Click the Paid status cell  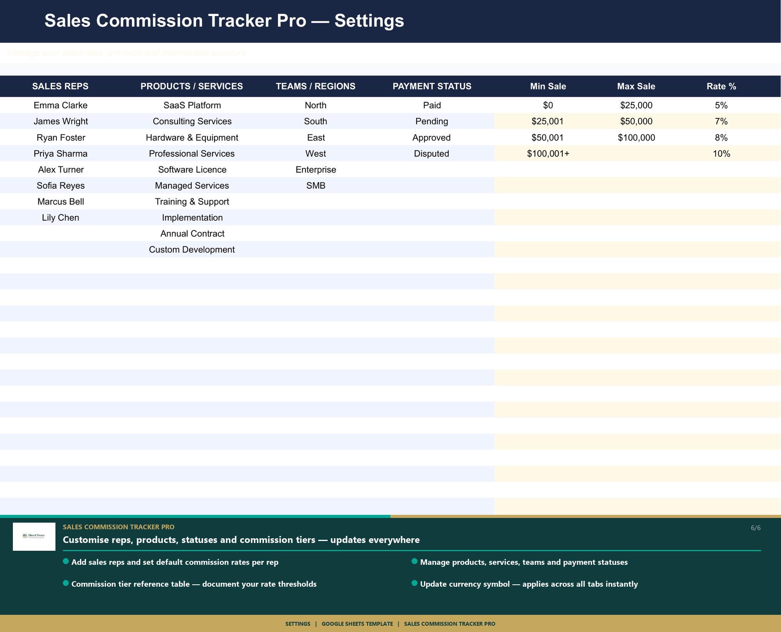click(x=432, y=105)
